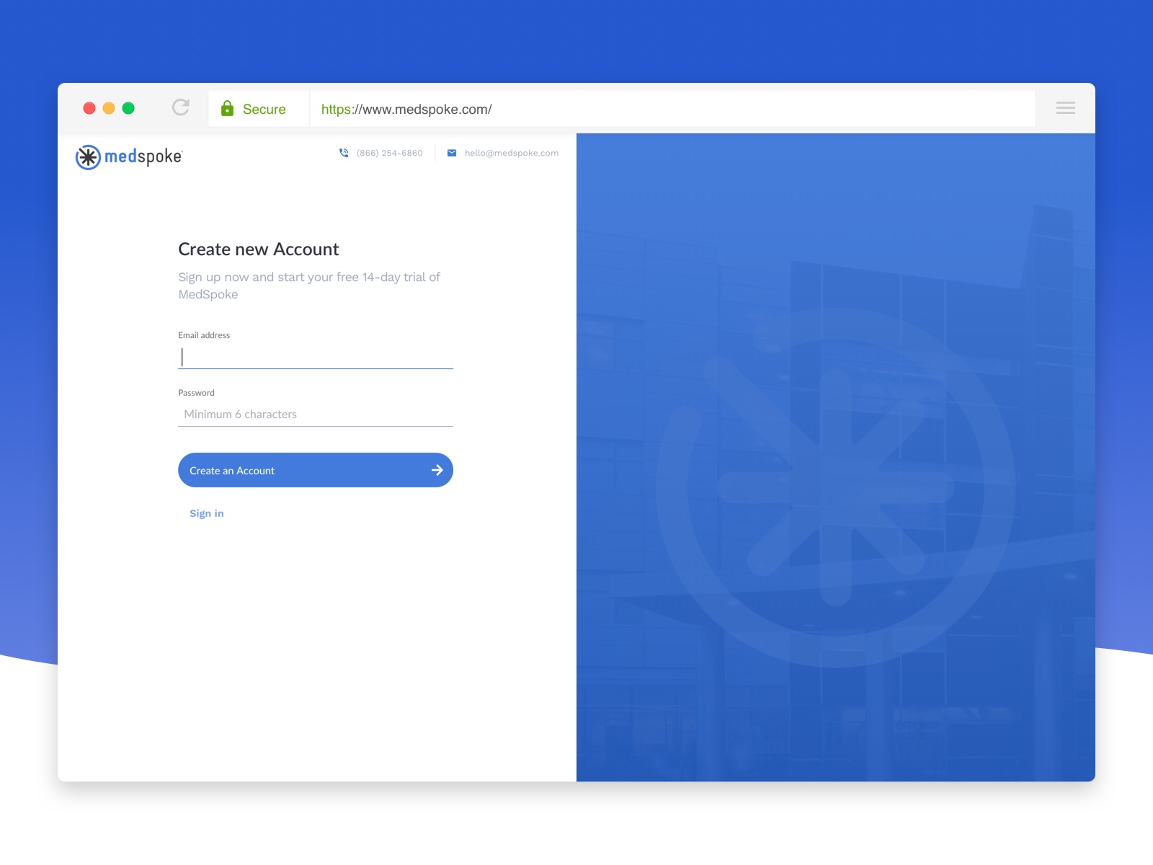Click the Password label
Screen dimensions: 1153x865
[x=196, y=393]
